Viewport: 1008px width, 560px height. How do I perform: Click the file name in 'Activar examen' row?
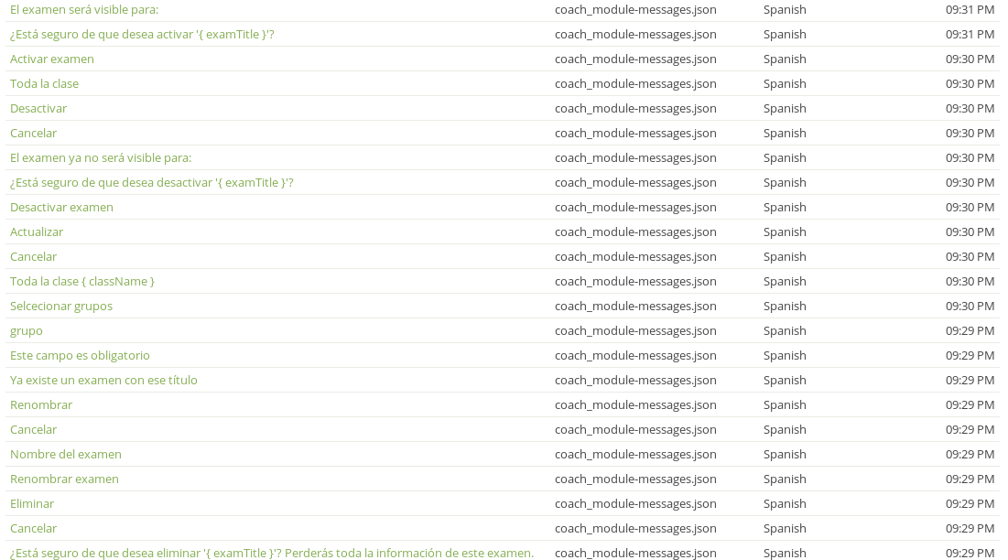click(x=635, y=59)
